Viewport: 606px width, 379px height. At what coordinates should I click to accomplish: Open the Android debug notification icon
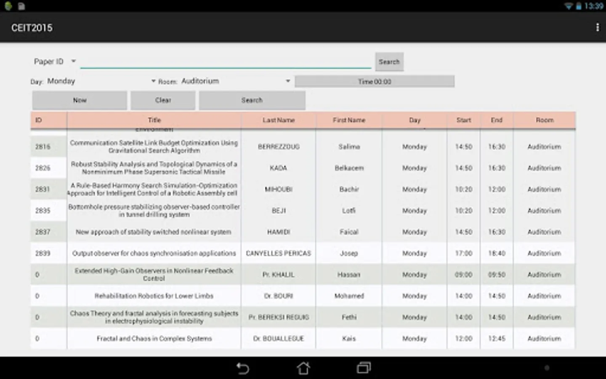click(x=8, y=6)
